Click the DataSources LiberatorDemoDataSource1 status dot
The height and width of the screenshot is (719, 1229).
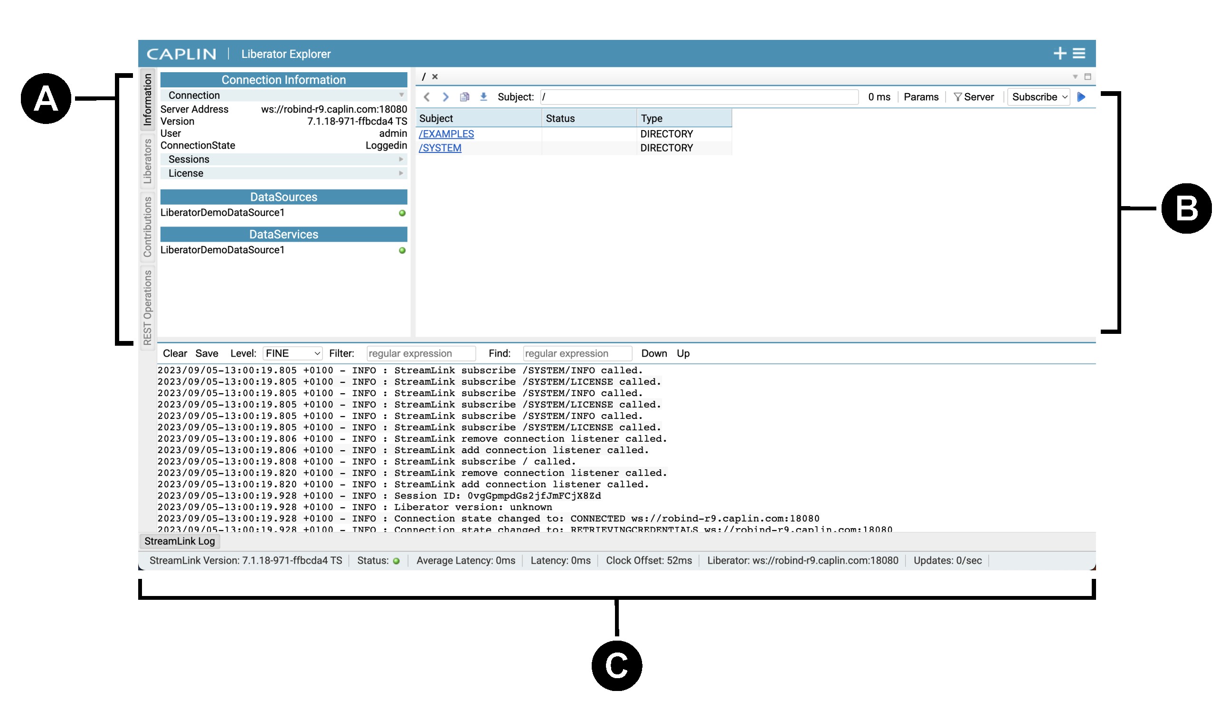[x=402, y=213]
